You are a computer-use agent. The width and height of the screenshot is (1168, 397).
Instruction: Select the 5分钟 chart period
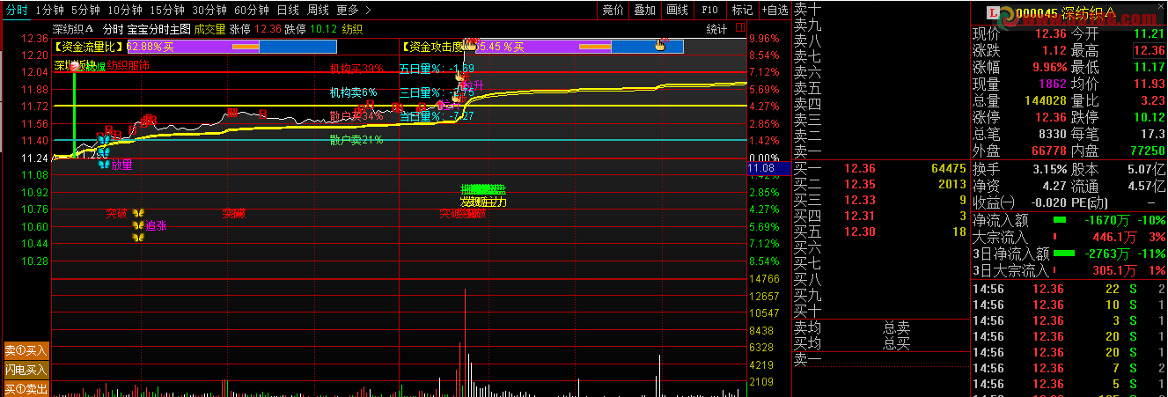[85, 10]
